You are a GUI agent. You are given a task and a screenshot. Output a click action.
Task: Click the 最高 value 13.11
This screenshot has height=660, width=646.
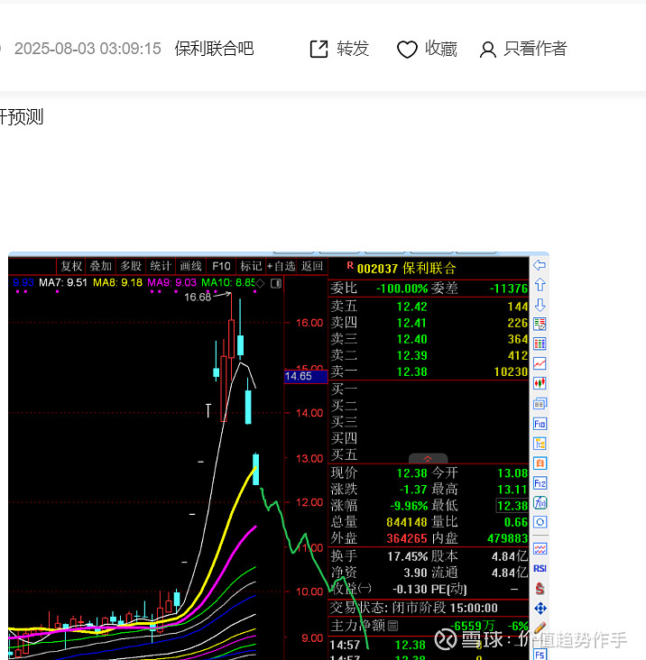click(512, 490)
